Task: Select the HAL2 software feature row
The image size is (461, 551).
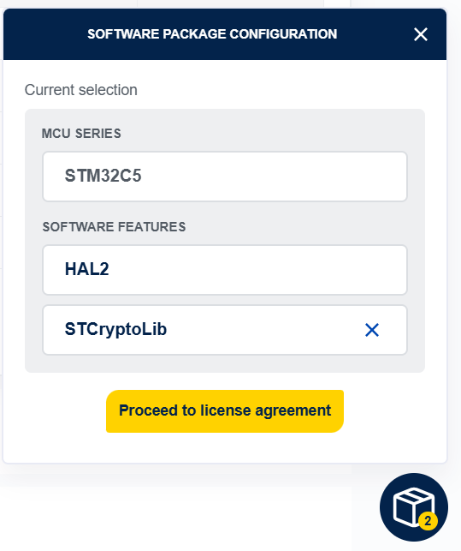Action: pos(225,270)
